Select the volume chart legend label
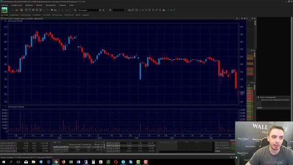 [x=16, y=107]
